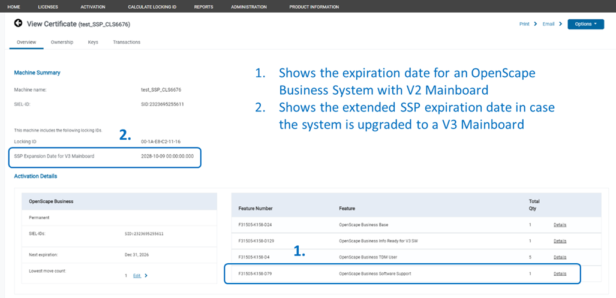Click the SSP Expansion Date for V3 Mainboard label
Viewport: 616px width, 298px height.
point(54,156)
